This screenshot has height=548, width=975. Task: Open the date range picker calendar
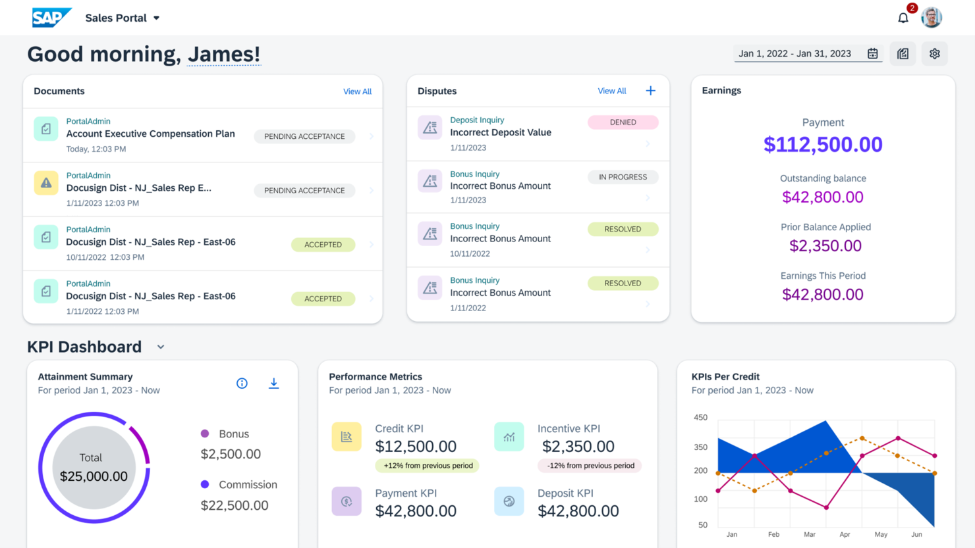pos(872,53)
